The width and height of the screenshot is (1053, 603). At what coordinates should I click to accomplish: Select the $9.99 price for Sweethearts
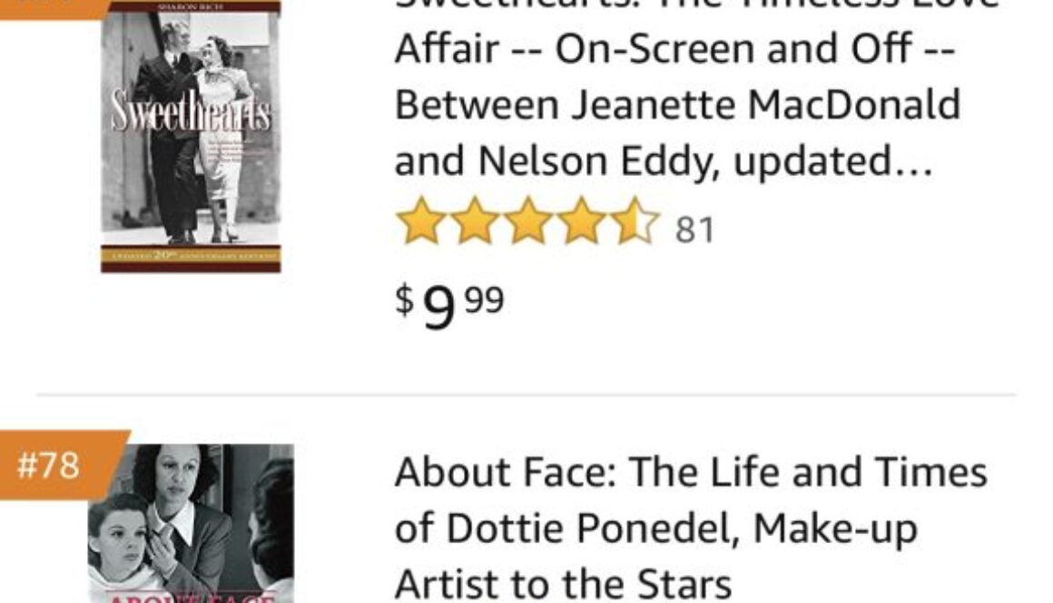(449, 304)
